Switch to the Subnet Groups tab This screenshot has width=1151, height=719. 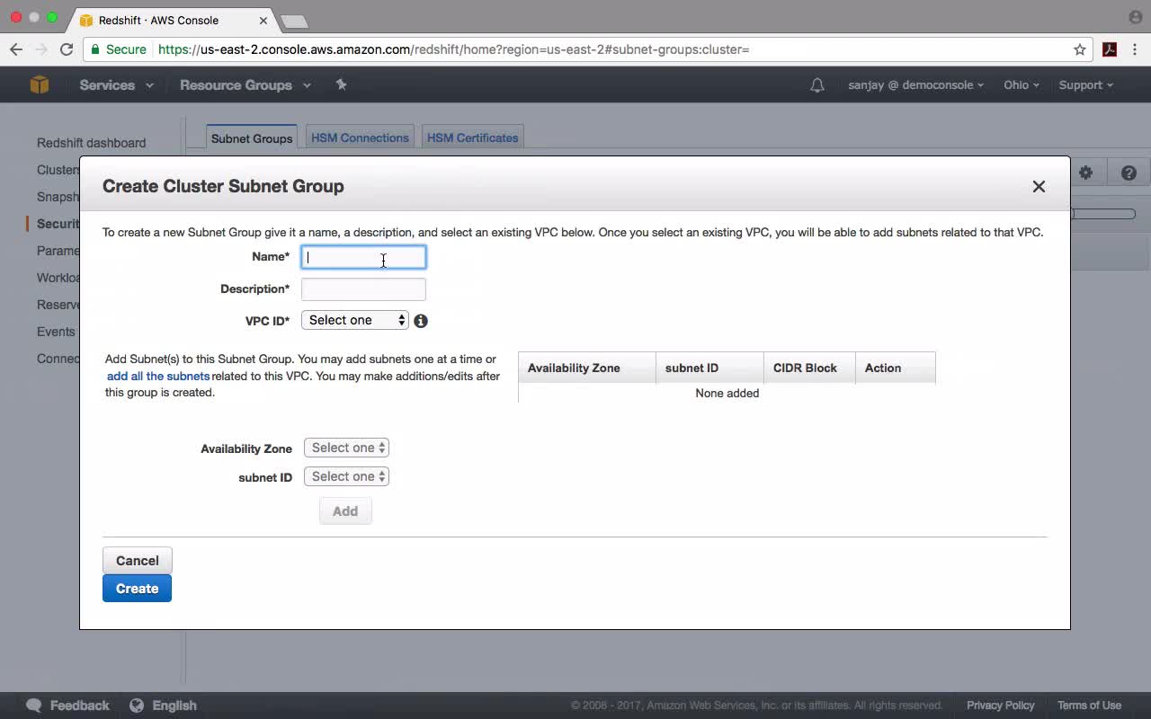coord(252,138)
